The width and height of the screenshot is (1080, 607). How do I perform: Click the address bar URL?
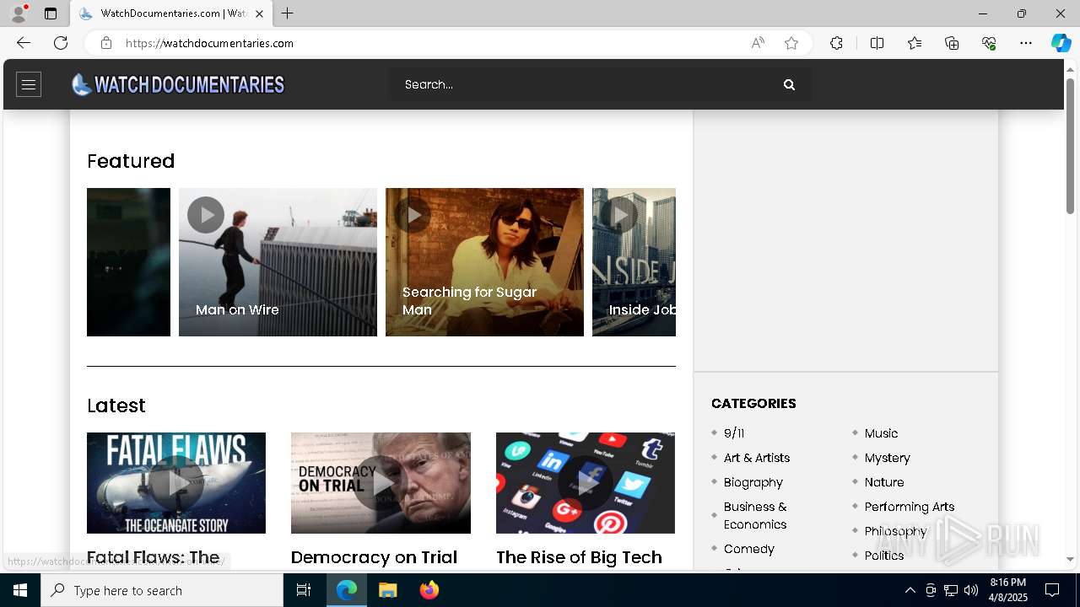(210, 43)
